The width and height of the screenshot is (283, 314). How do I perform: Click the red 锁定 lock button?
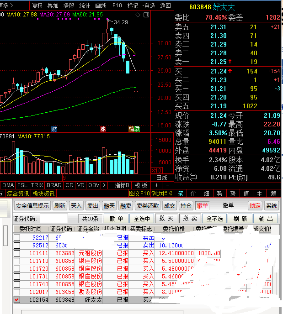(x=255, y=206)
